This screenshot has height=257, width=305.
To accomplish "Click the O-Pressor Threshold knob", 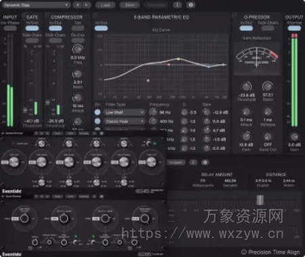I will click(246, 86).
